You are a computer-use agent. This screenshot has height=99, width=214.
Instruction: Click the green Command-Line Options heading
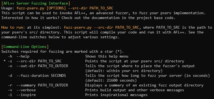[x=25, y=47]
